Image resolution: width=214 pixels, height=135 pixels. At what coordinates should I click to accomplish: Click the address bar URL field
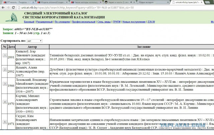(x=116, y=8)
